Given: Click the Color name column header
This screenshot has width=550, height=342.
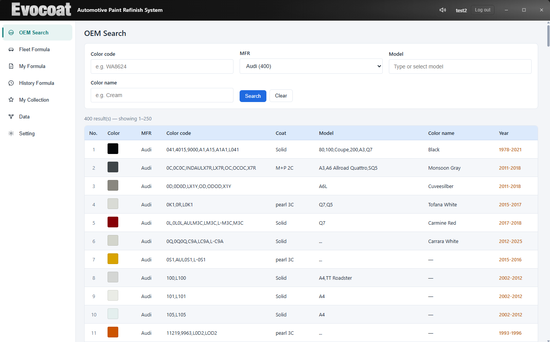Looking at the screenshot, I should (x=441, y=133).
